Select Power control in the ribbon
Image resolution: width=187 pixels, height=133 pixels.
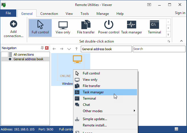[x=109, y=28]
